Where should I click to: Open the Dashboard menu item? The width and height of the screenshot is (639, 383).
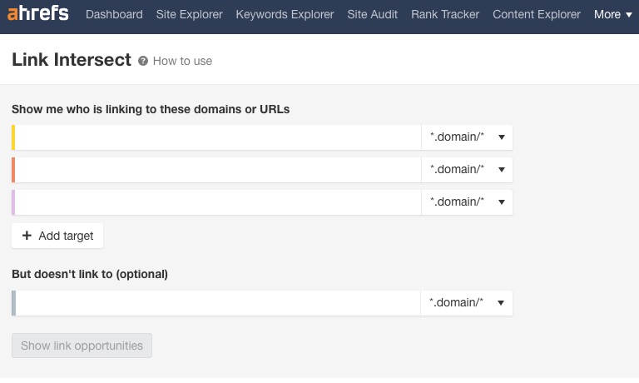[114, 14]
